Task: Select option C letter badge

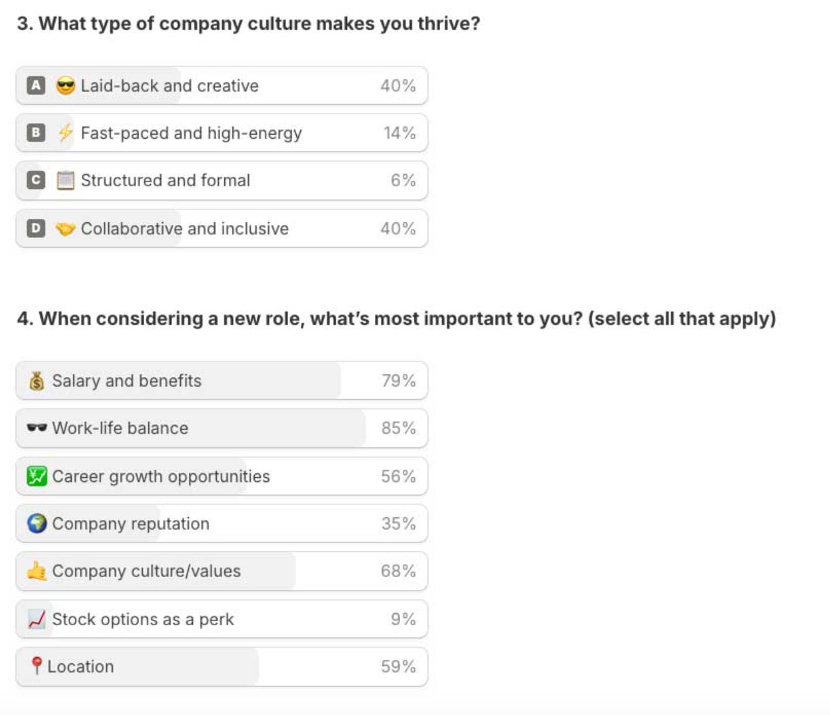Action: pos(36,180)
